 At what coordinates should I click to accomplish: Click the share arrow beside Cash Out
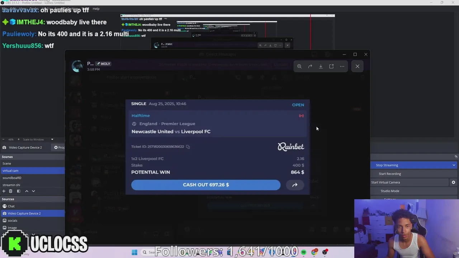(295, 185)
